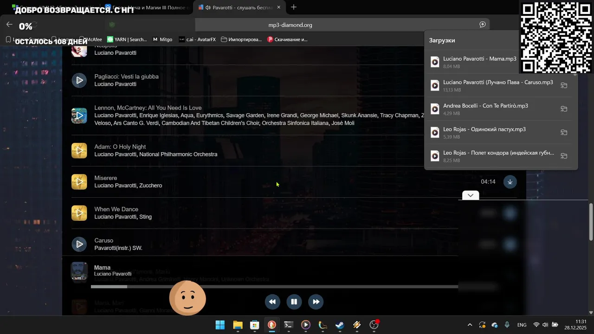Image resolution: width=594 pixels, height=334 pixels.
Task: Open Microsoft Store from taskbar
Action: pyautogui.click(x=254, y=325)
